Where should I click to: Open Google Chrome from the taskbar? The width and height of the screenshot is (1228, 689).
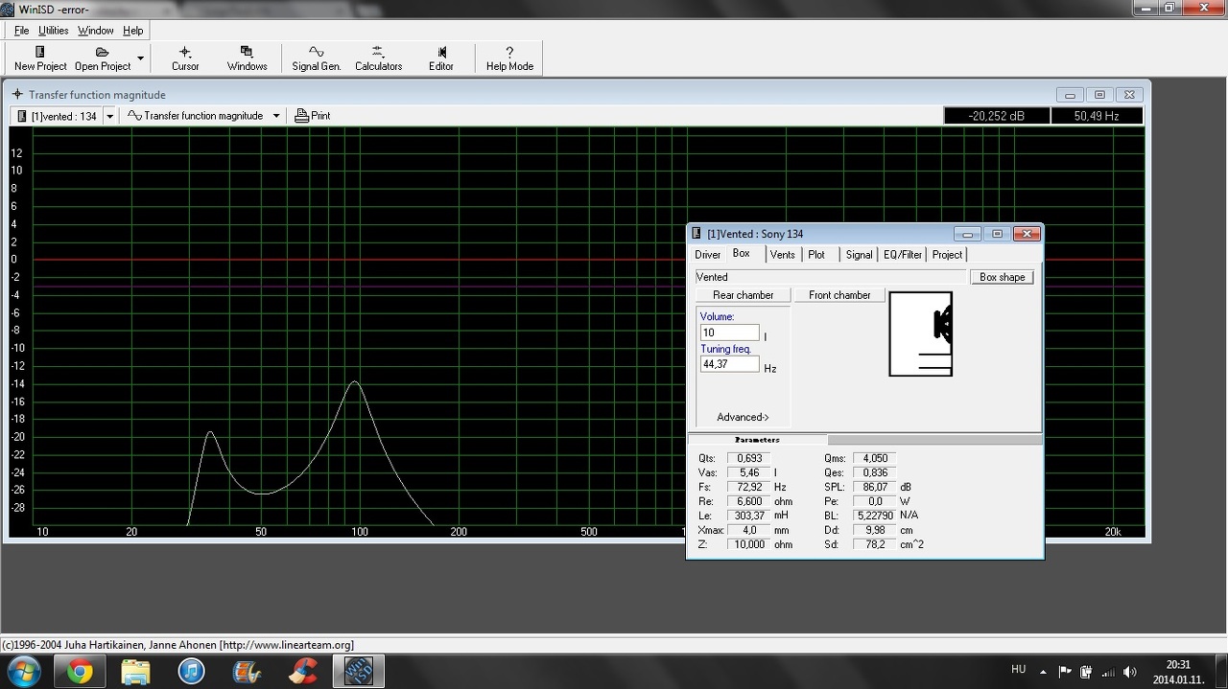[81, 672]
